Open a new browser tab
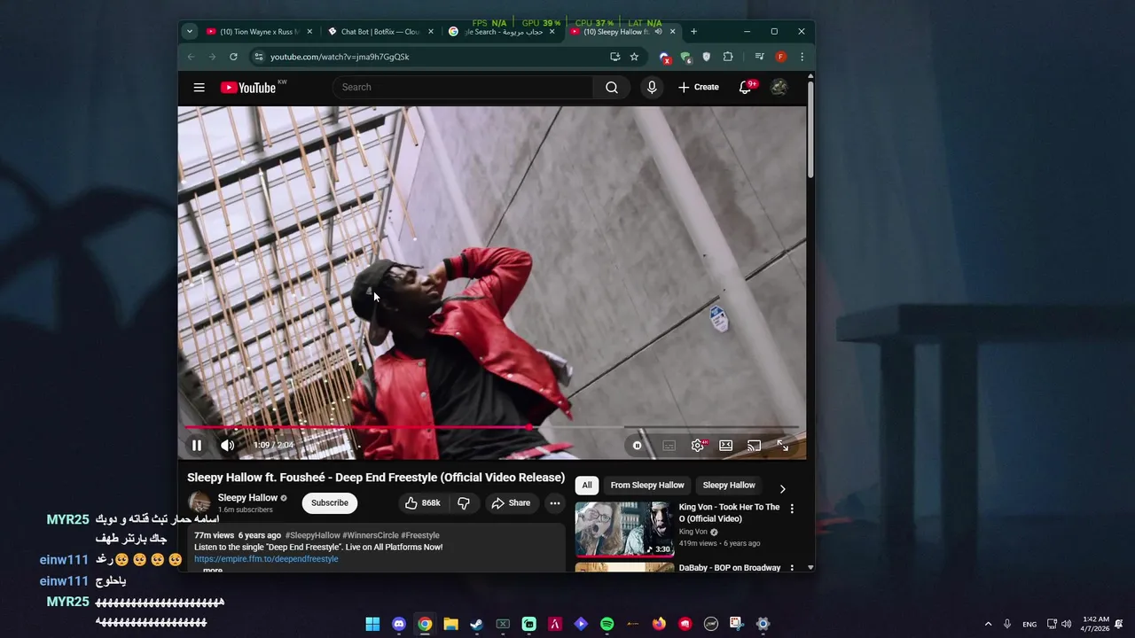The width and height of the screenshot is (1135, 638). pyautogui.click(x=693, y=32)
